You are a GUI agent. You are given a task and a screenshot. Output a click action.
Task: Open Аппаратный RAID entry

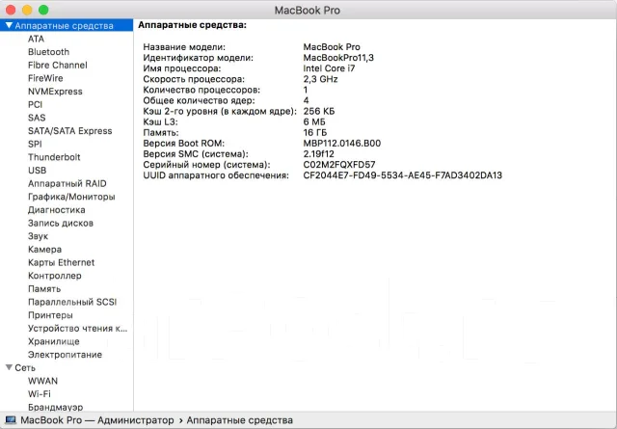pyautogui.click(x=67, y=183)
